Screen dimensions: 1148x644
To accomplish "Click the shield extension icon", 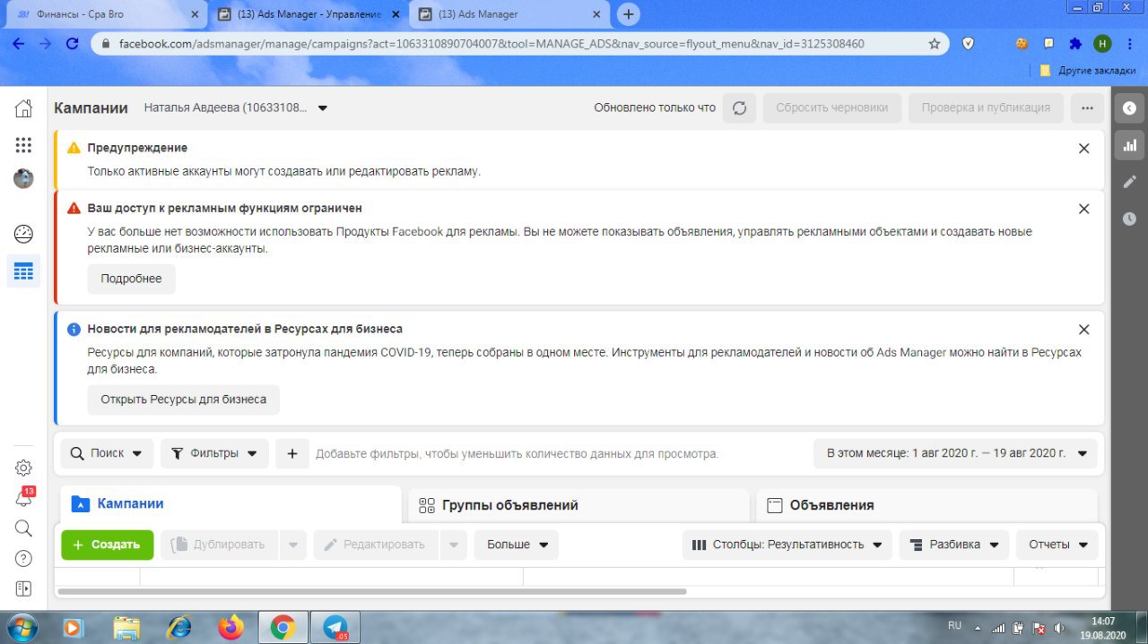I will (968, 43).
